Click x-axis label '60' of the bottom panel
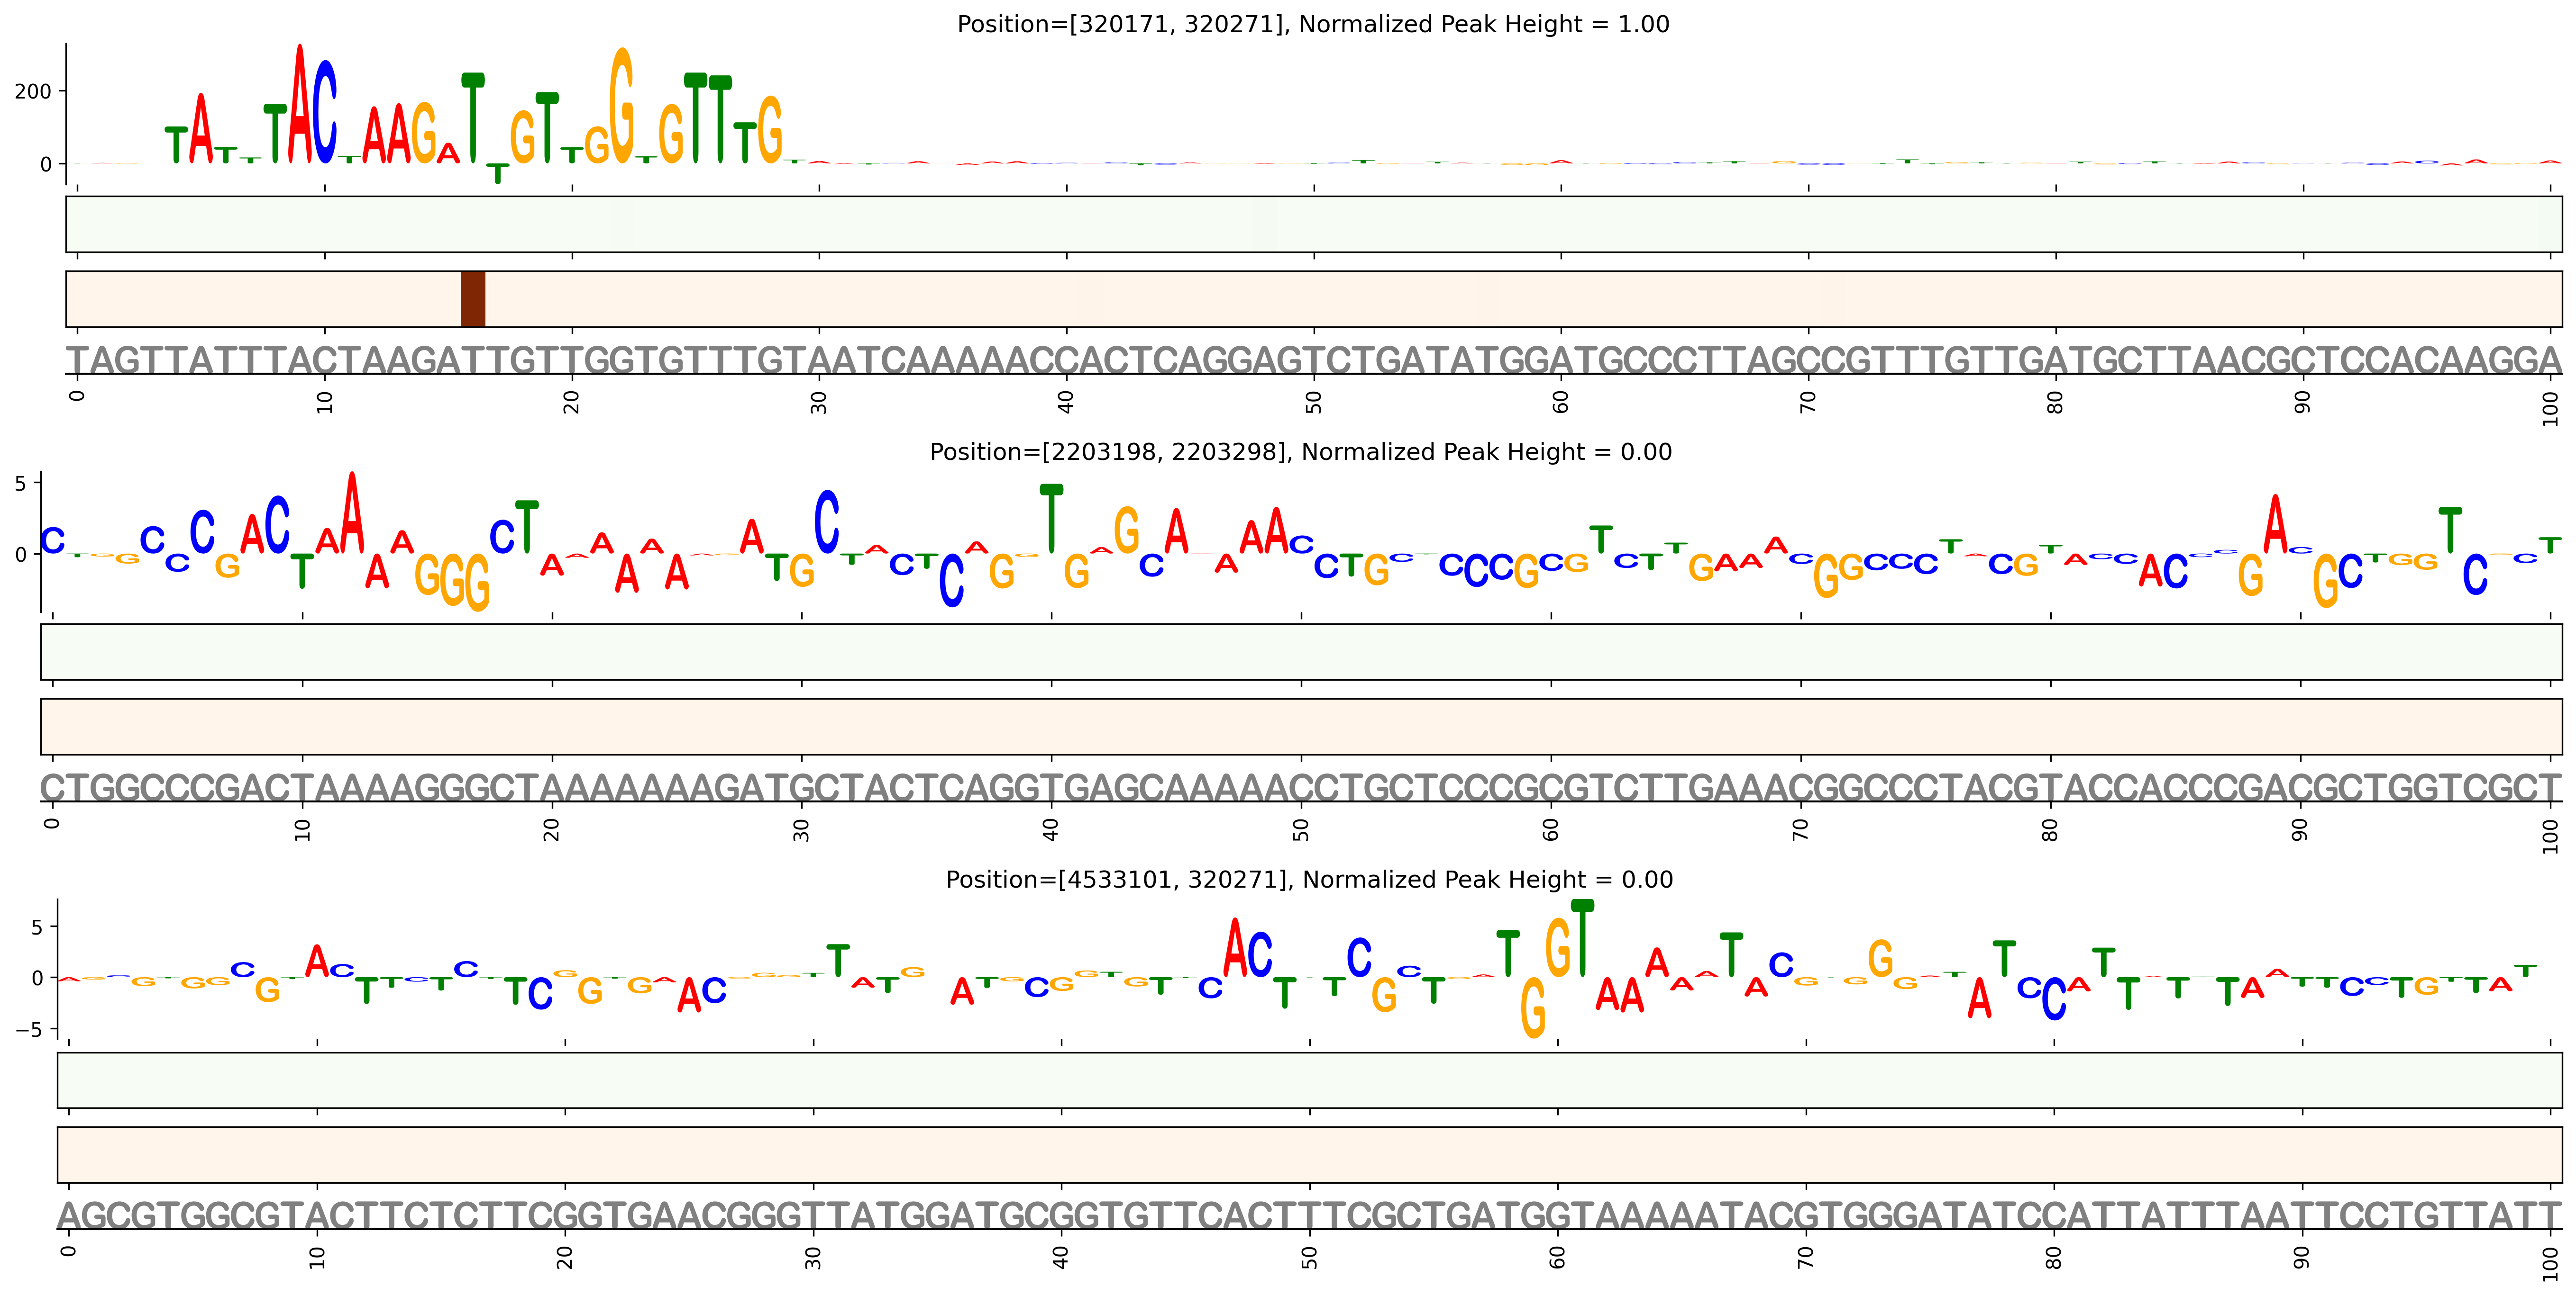This screenshot has height=1295, width=2576. coord(1558,1258)
